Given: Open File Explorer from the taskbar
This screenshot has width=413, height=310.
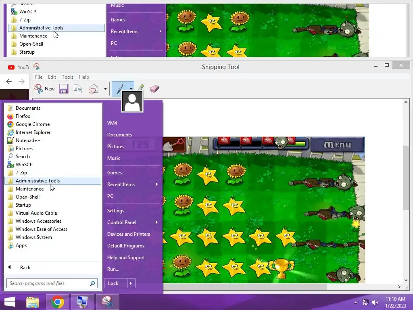Looking at the screenshot, I should (x=33, y=302).
